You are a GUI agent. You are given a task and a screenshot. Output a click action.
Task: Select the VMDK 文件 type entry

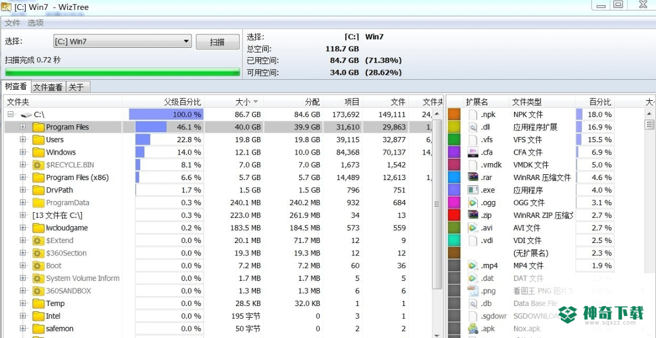[x=530, y=165]
